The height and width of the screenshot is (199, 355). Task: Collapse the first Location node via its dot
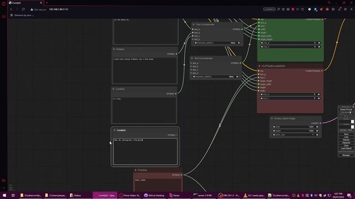point(113,89)
